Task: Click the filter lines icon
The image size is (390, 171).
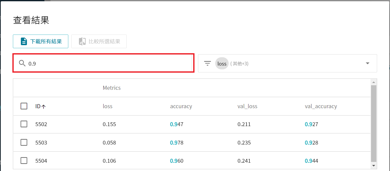Action: [207, 64]
